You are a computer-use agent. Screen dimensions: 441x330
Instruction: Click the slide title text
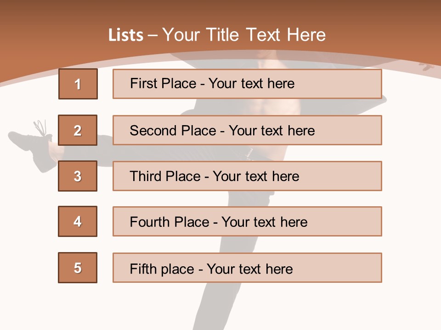pos(217,35)
